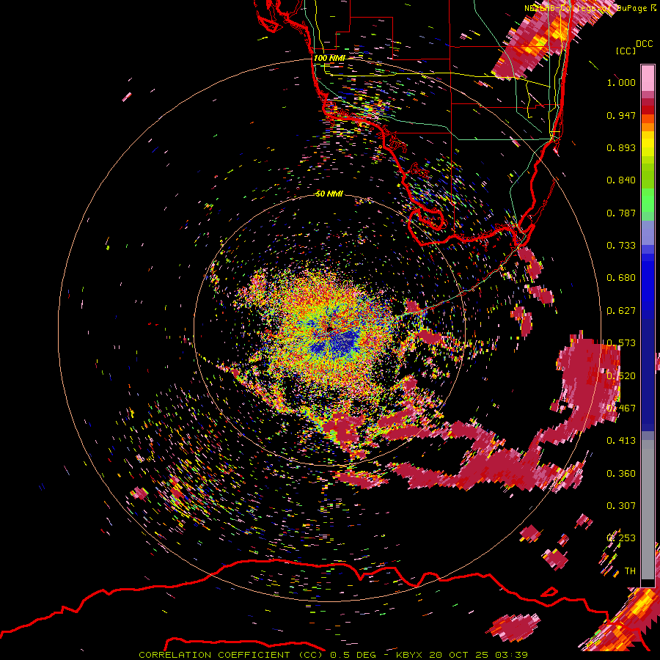Click the 0.947 scale value
Screen dimensions: 660x660
621,115
